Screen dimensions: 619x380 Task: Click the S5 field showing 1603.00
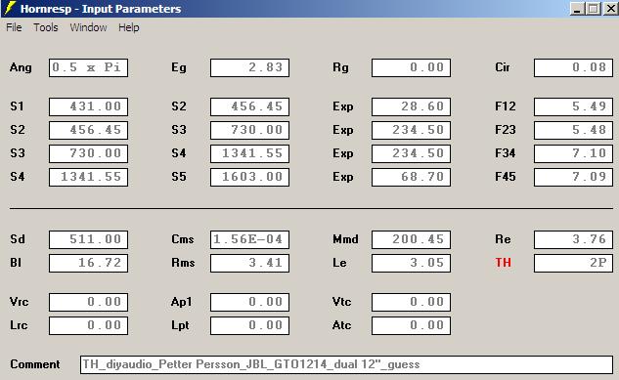249,177
